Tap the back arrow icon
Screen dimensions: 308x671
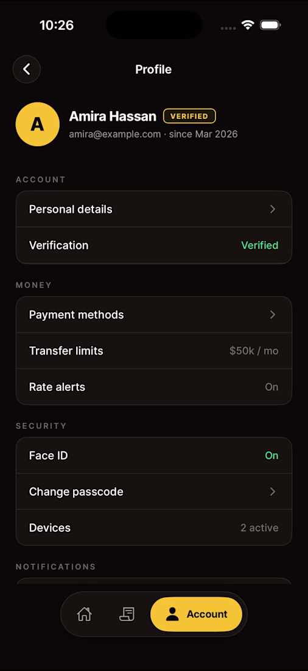(27, 69)
